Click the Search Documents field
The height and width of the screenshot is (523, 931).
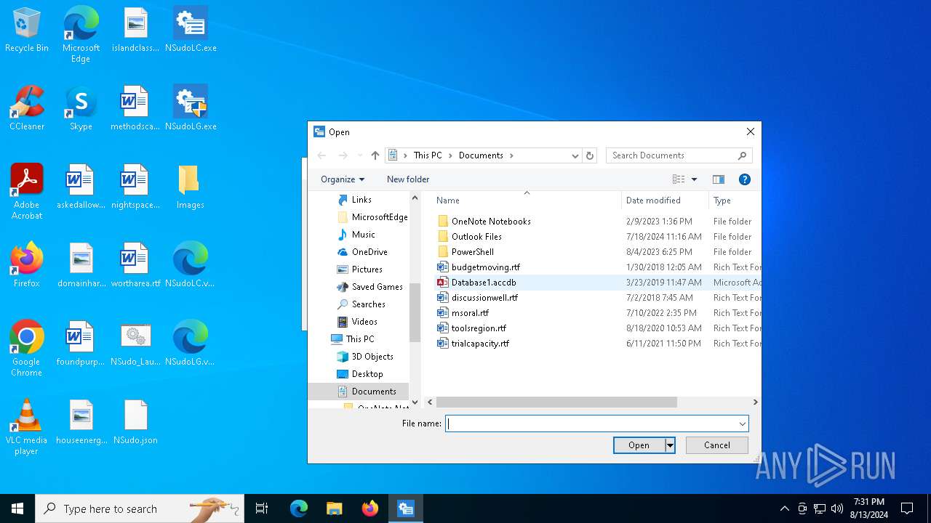672,155
